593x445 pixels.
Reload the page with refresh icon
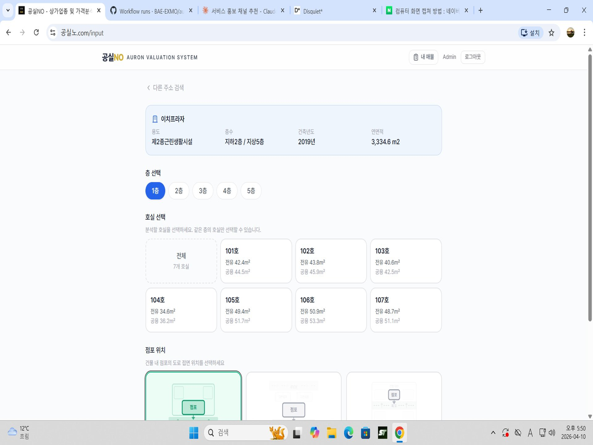36,33
